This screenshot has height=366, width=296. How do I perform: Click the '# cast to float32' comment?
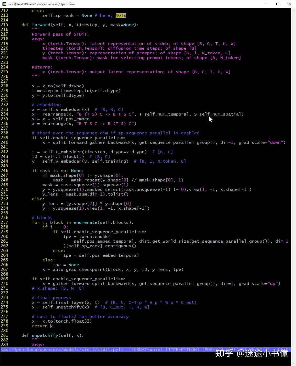click(80, 317)
